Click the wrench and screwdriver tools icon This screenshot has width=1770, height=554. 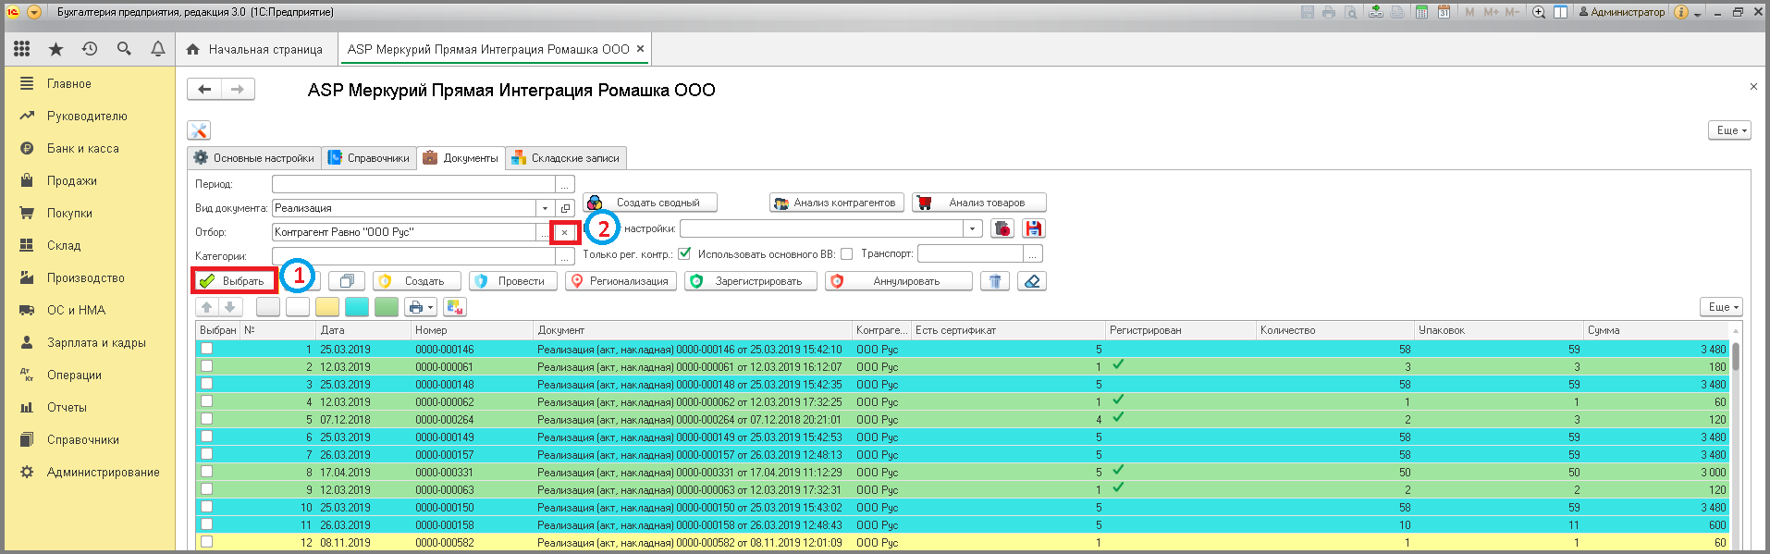(x=199, y=130)
